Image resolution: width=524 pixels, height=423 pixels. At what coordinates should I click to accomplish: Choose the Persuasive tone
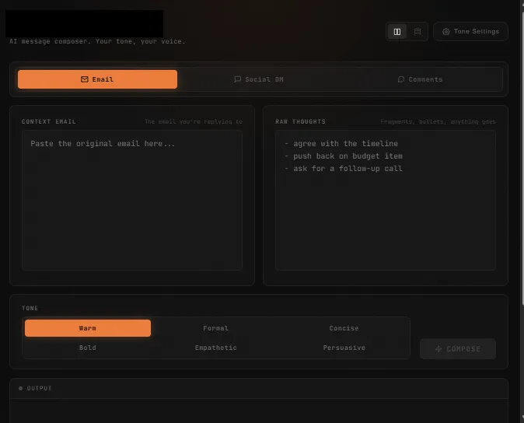click(x=344, y=348)
